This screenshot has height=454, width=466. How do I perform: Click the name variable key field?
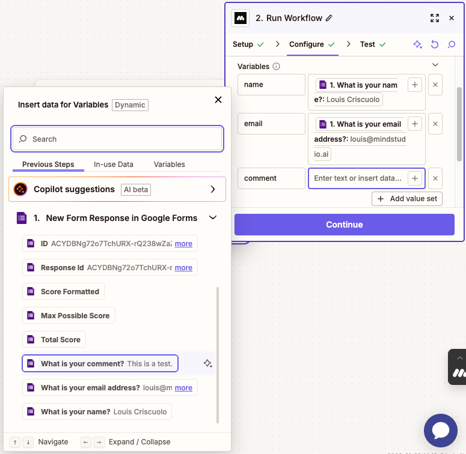[271, 85]
